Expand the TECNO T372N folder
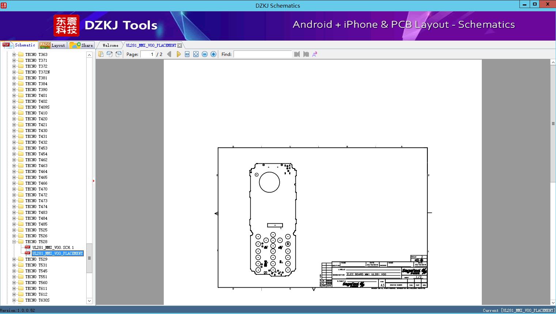The height and width of the screenshot is (314, 556). [x=14, y=72]
